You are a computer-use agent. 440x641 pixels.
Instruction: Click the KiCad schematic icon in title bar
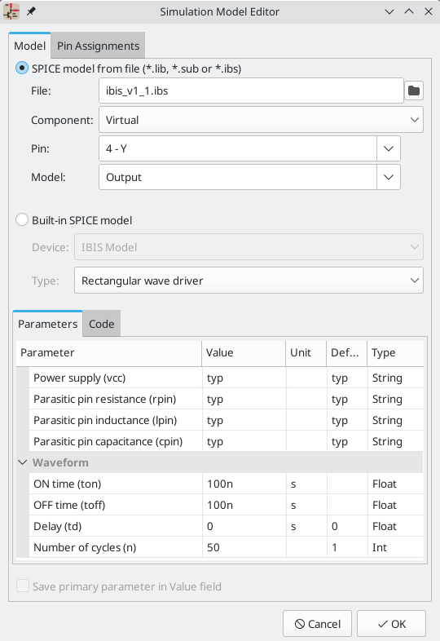tap(11, 11)
